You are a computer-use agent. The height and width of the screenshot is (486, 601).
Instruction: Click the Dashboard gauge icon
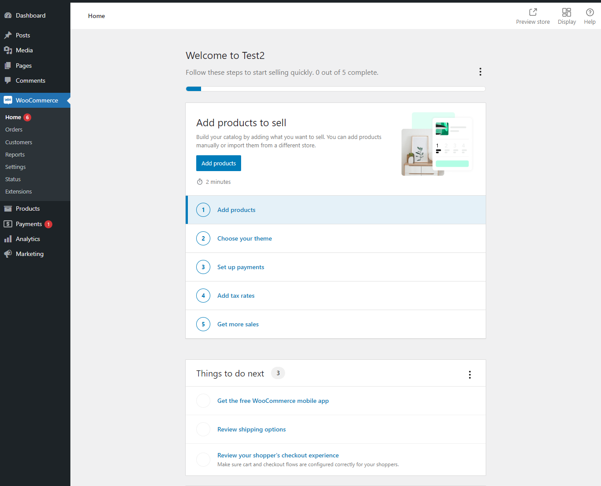coord(8,15)
